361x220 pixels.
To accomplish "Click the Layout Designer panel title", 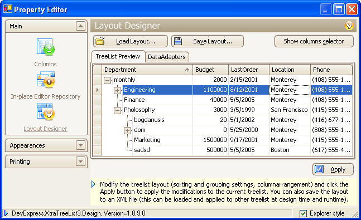I will (127, 26).
